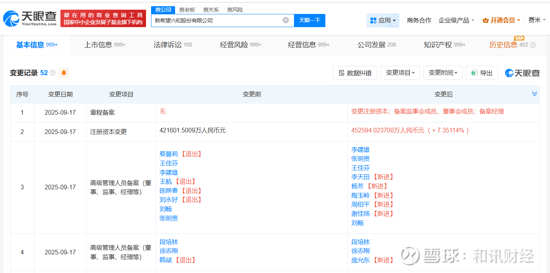Open 陶玉岭 in the 变更后 column
The height and width of the screenshot is (273, 550).
361,195
